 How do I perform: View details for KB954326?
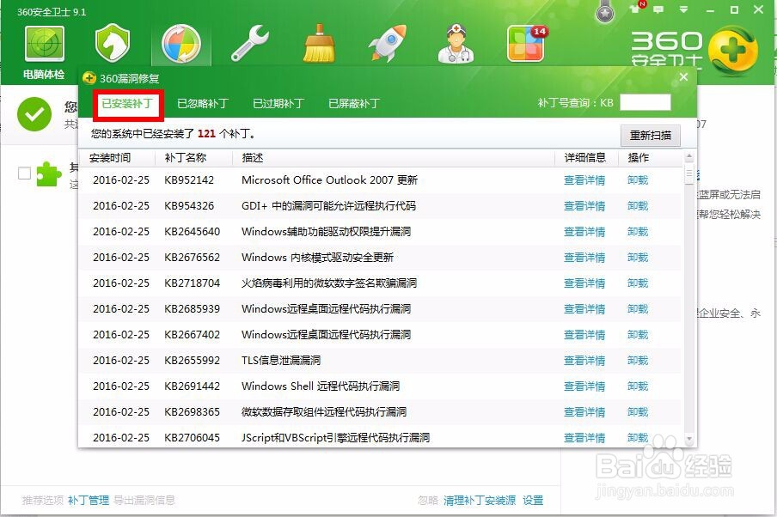click(x=584, y=206)
